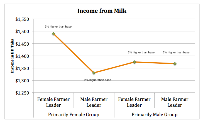The width and height of the screenshot is (203, 124).
Task: Select the Income in BD Taka axis label
Action: coord(12,56)
